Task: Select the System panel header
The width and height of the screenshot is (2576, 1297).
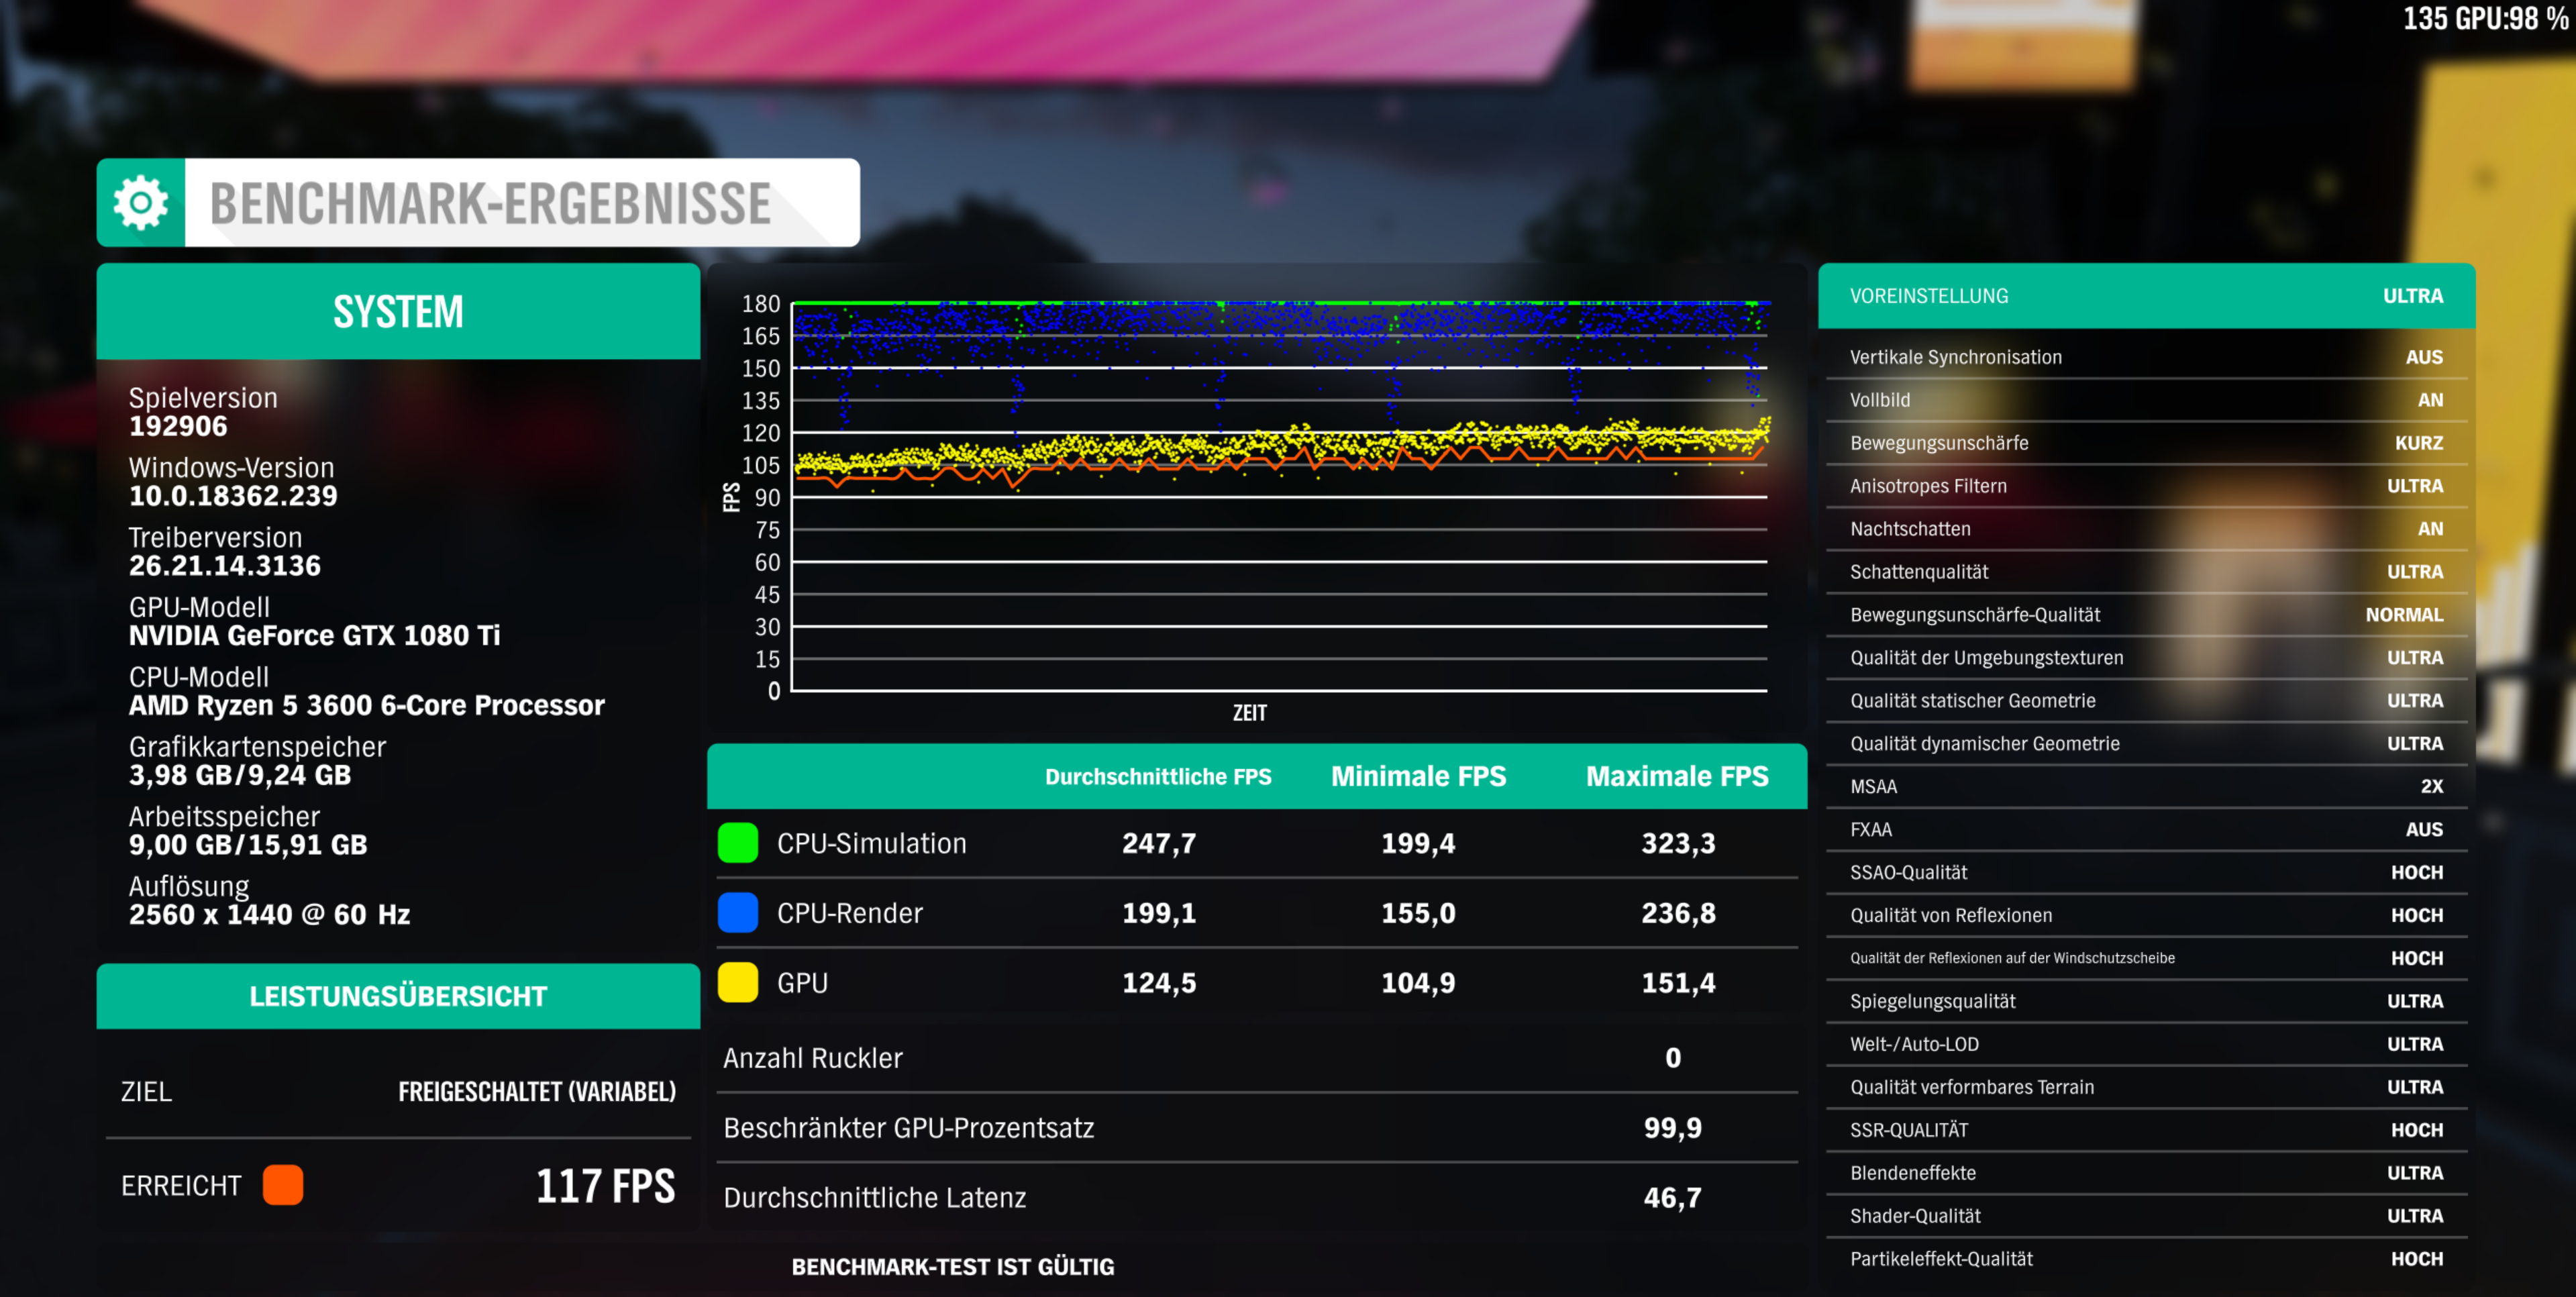Action: click(398, 312)
